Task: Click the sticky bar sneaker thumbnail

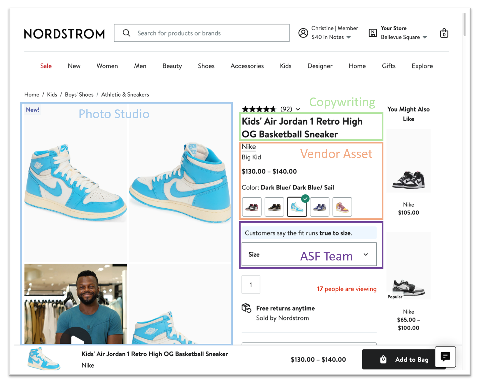Action: click(44, 359)
